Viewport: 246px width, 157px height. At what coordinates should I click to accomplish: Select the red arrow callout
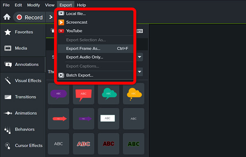pyautogui.click(x=59, y=119)
